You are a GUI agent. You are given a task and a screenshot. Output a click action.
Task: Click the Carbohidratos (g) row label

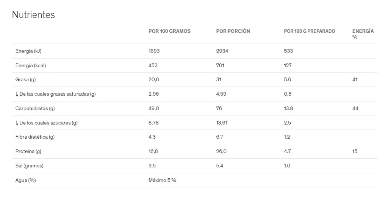pos(35,108)
